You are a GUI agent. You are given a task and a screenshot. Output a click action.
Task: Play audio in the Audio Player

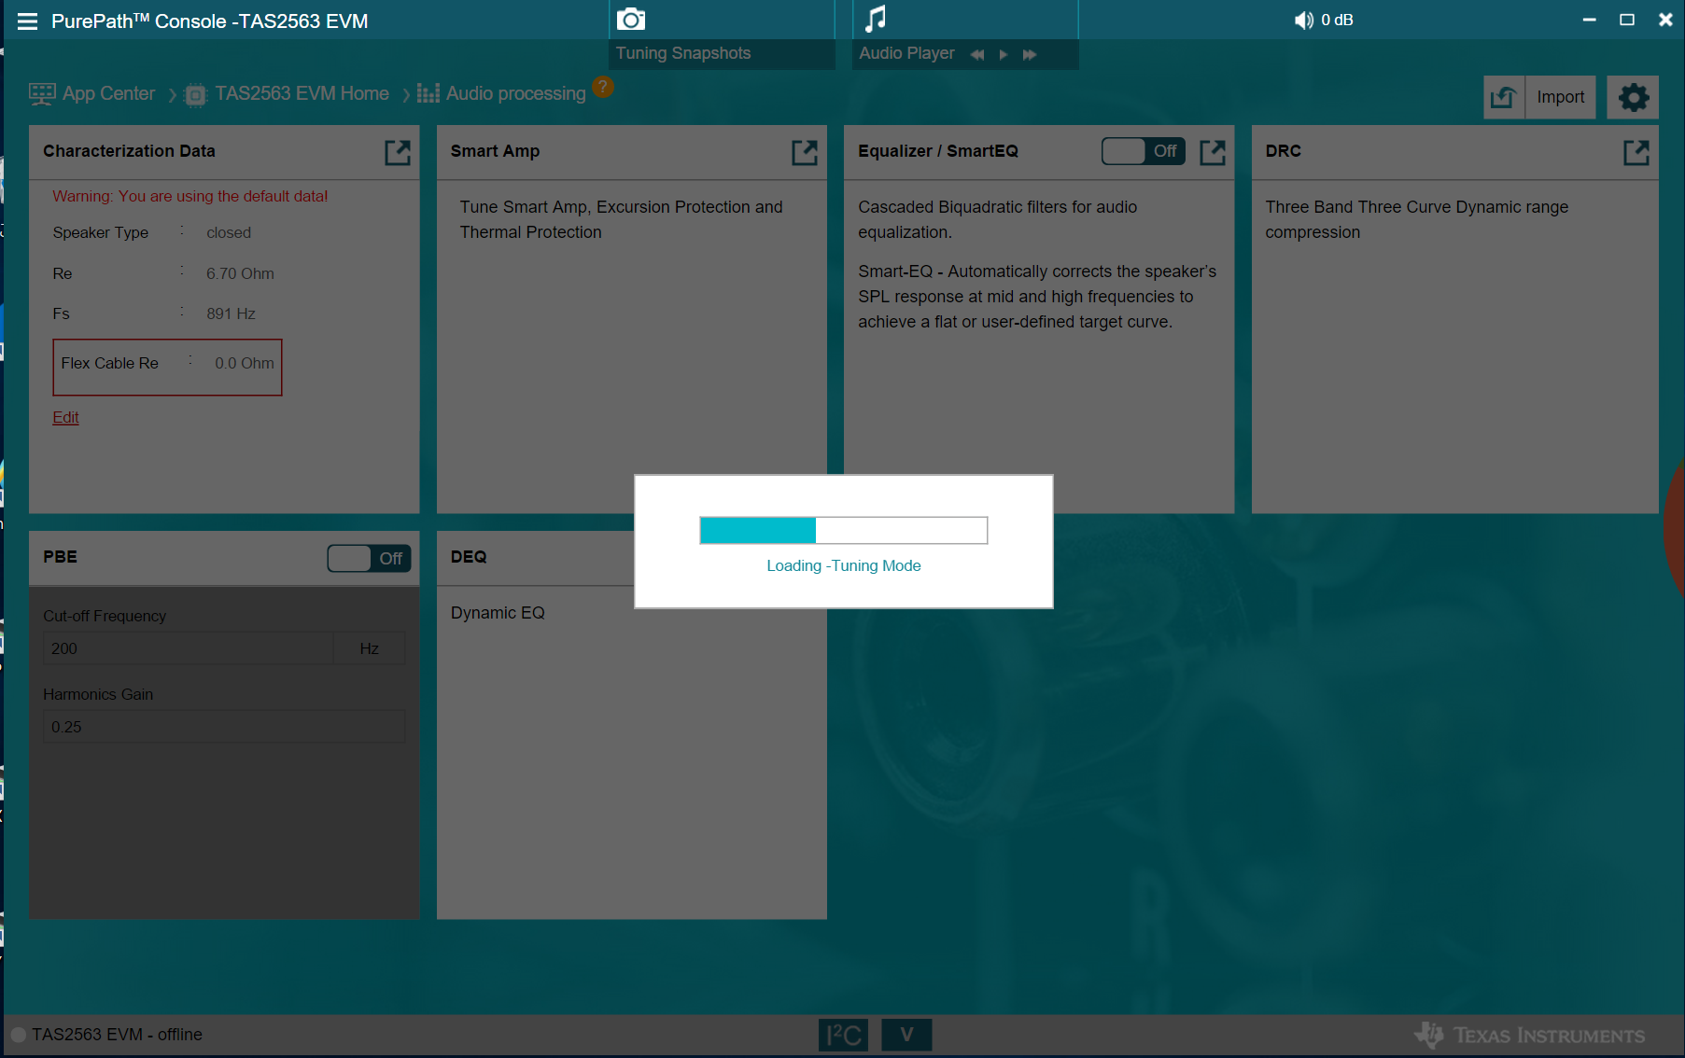[x=1004, y=55]
